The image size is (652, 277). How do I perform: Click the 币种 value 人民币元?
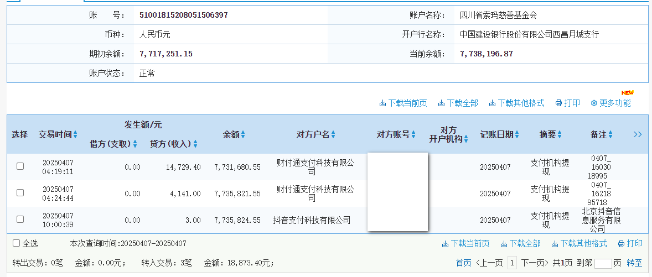154,35
